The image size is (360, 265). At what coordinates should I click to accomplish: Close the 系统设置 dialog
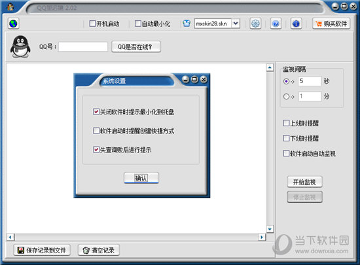pyautogui.click(x=204, y=79)
